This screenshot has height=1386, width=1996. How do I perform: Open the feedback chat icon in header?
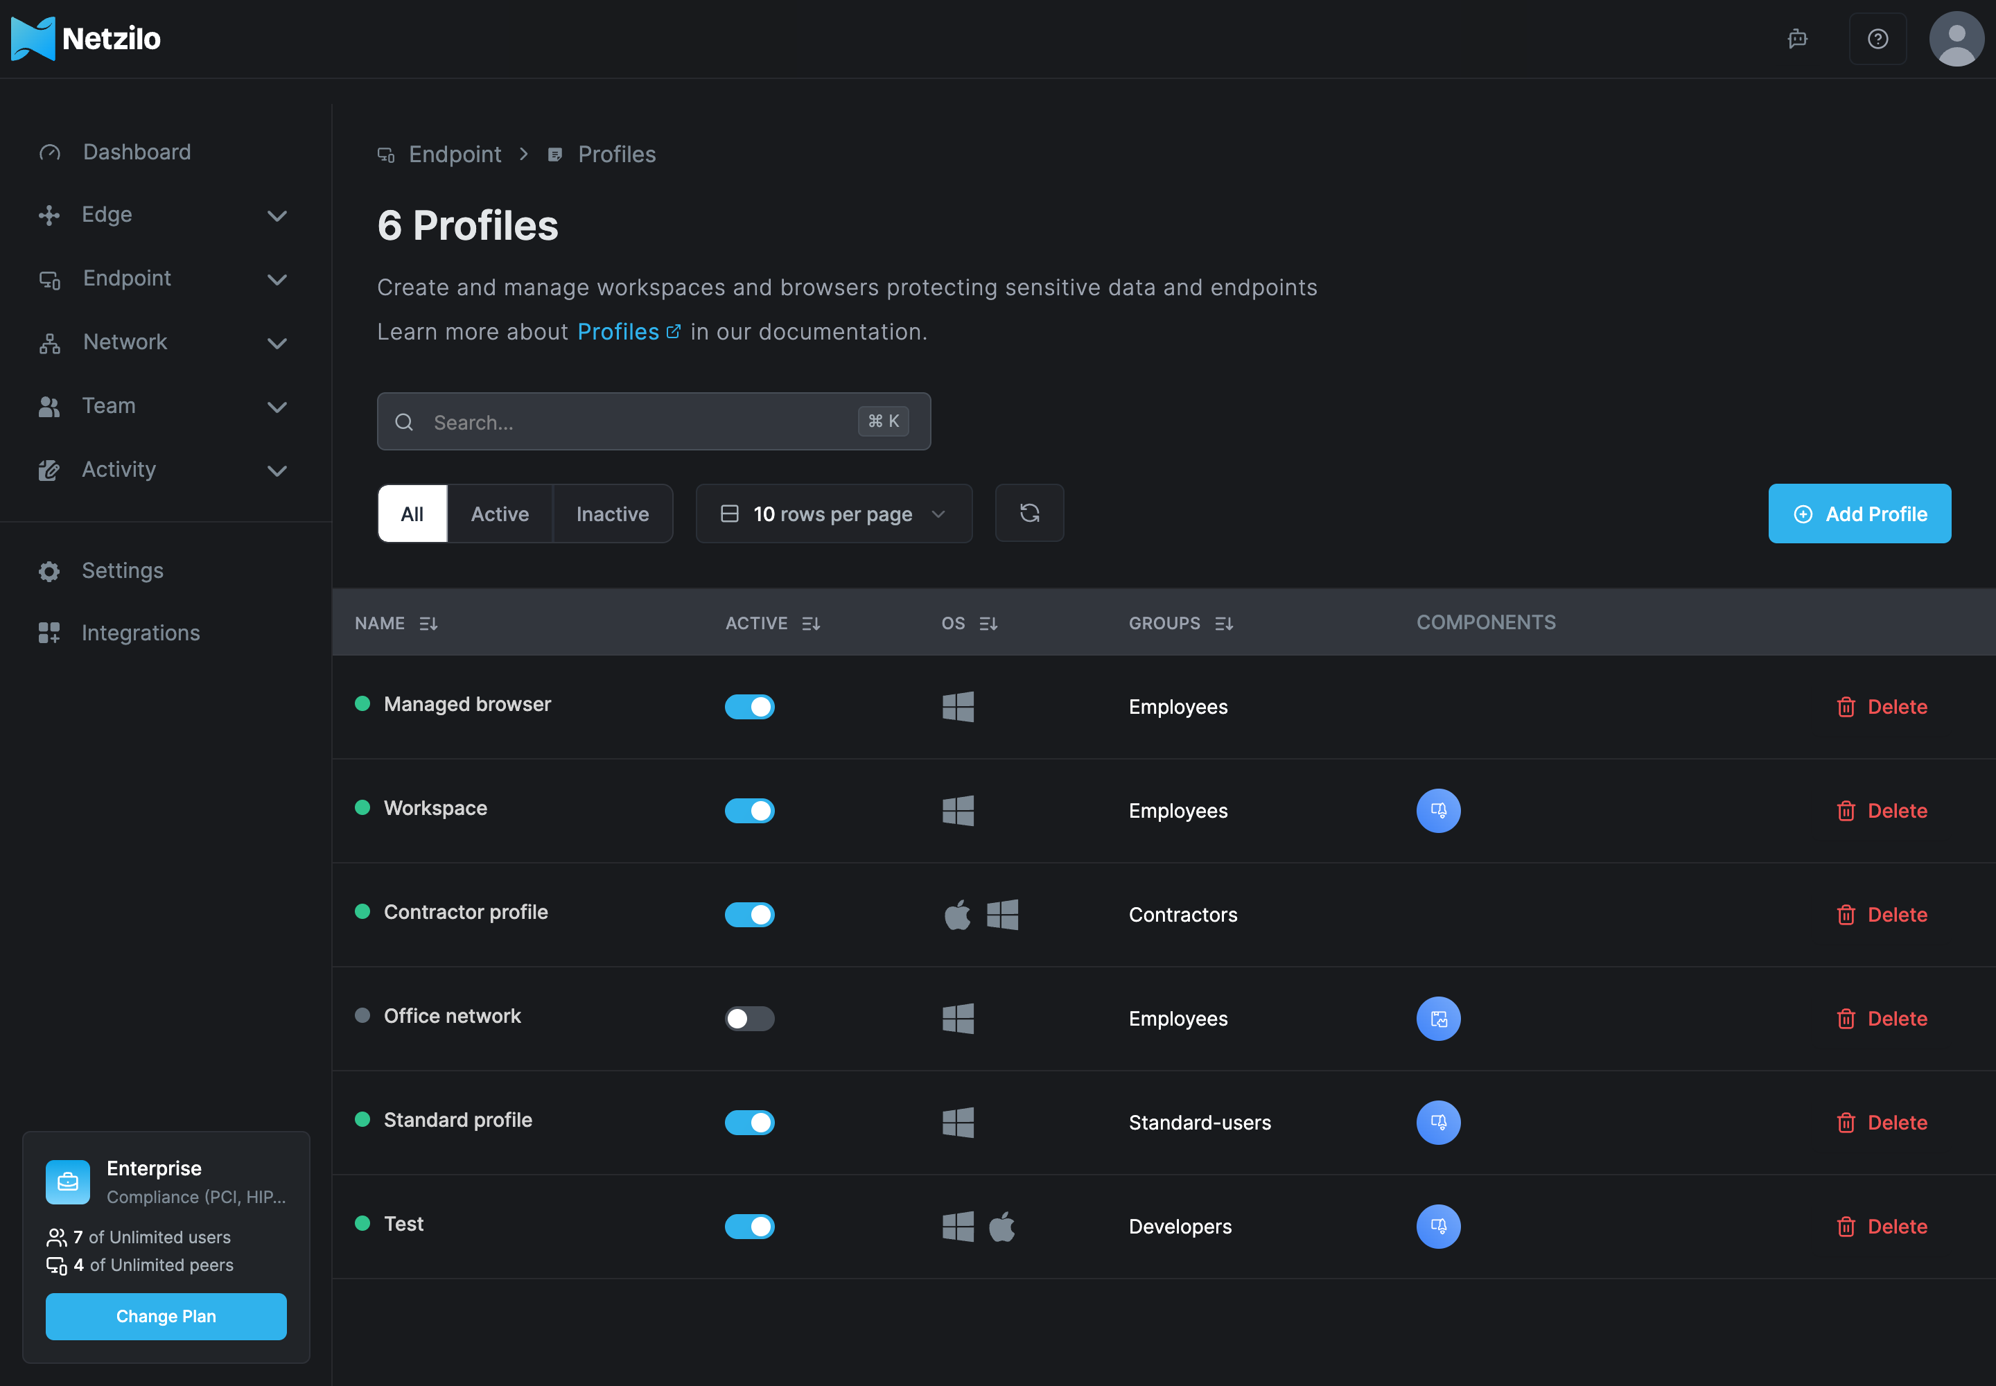coord(1797,39)
